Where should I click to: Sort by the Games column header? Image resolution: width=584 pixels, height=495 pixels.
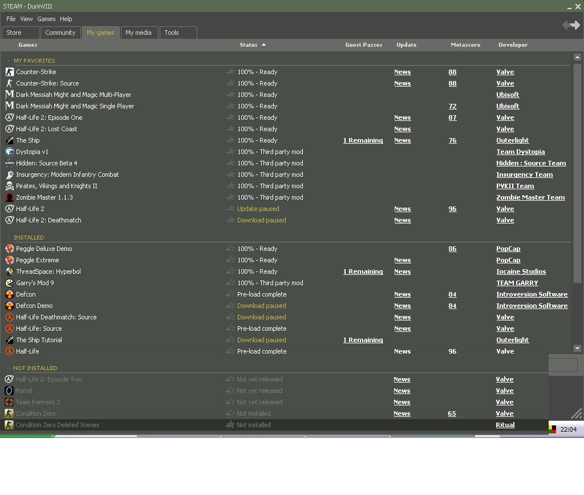pos(28,44)
